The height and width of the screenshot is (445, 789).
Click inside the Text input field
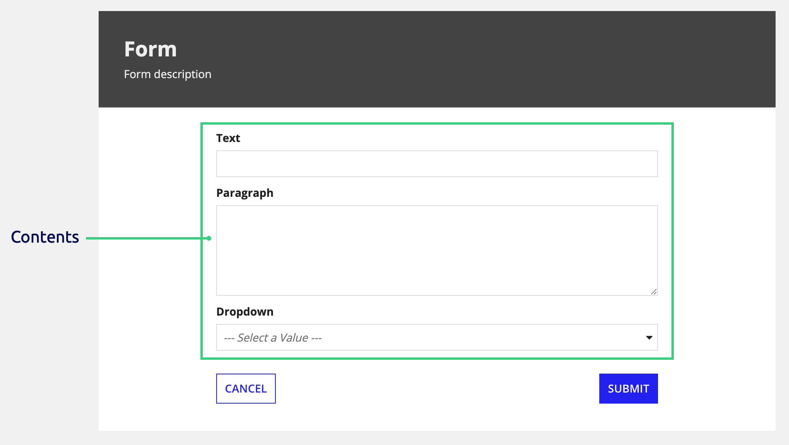437,164
